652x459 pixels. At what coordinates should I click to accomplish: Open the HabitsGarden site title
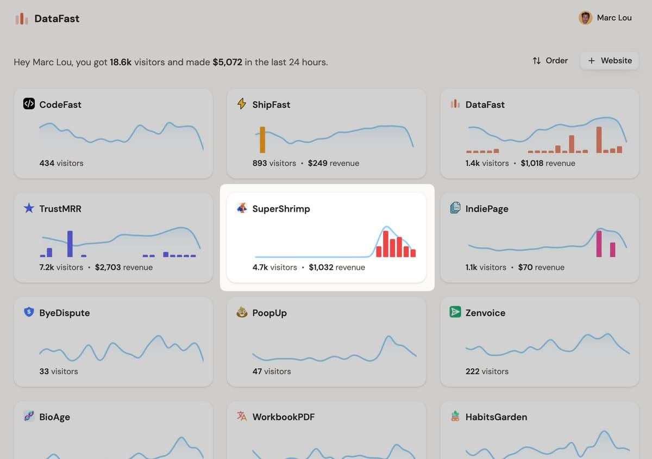click(496, 417)
